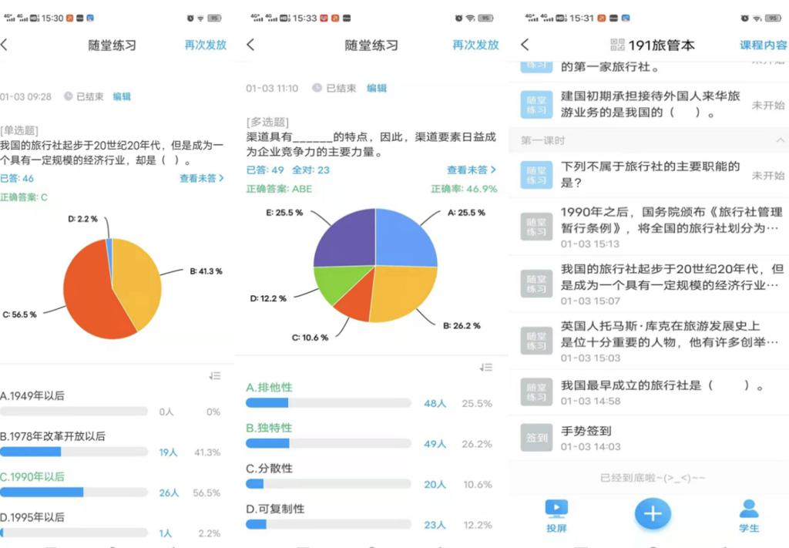Expand 查看未答 beside 已答: 46

tap(201, 178)
